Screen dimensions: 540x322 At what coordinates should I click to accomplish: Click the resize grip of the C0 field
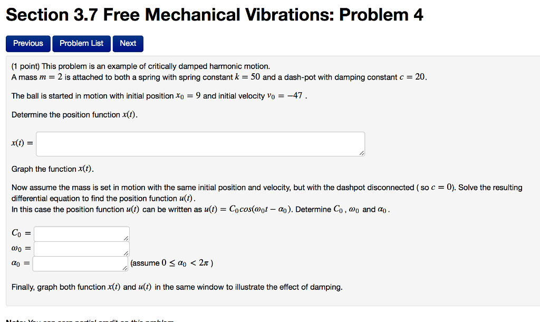coord(126,238)
